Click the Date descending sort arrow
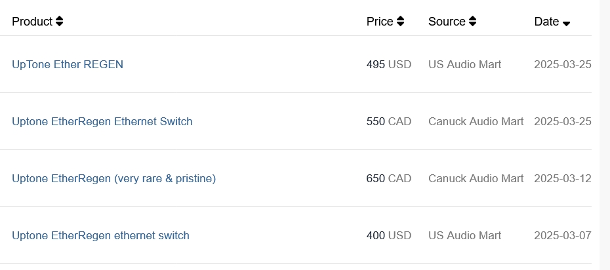 (x=567, y=23)
